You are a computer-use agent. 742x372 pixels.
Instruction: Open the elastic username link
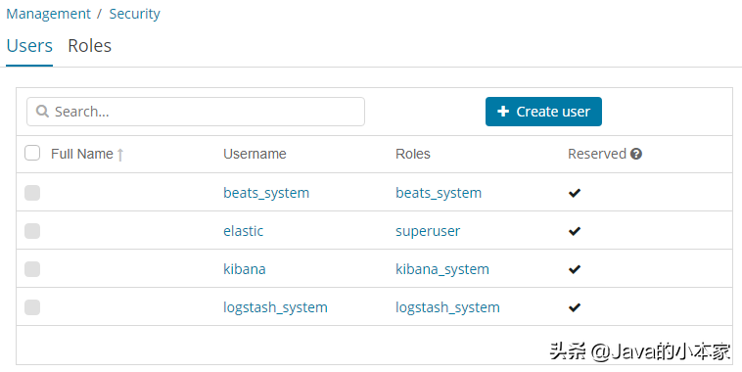tap(243, 231)
